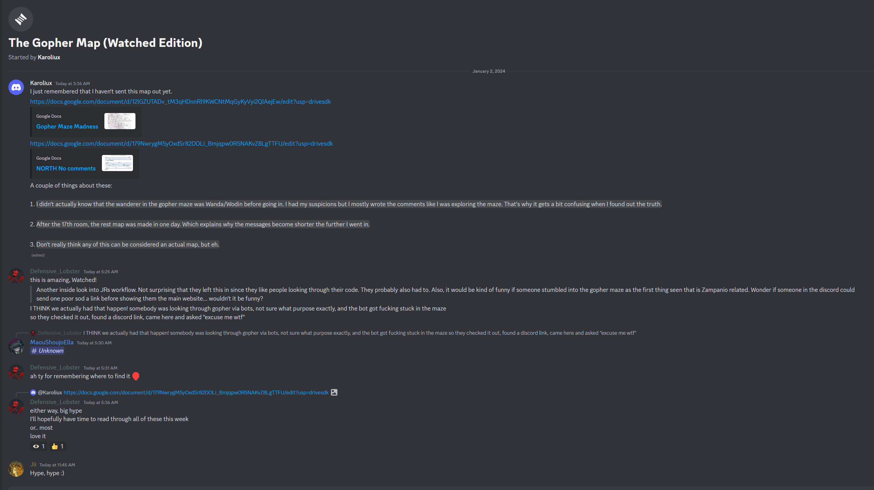874x490 pixels.
Task: Jump to the replied message above MaouShoujoElla
Action: (360, 333)
